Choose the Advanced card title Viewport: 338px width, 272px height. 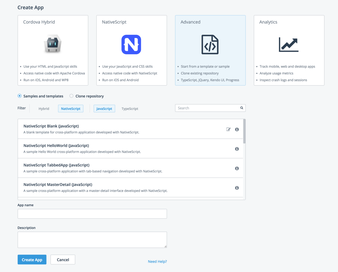click(x=190, y=22)
